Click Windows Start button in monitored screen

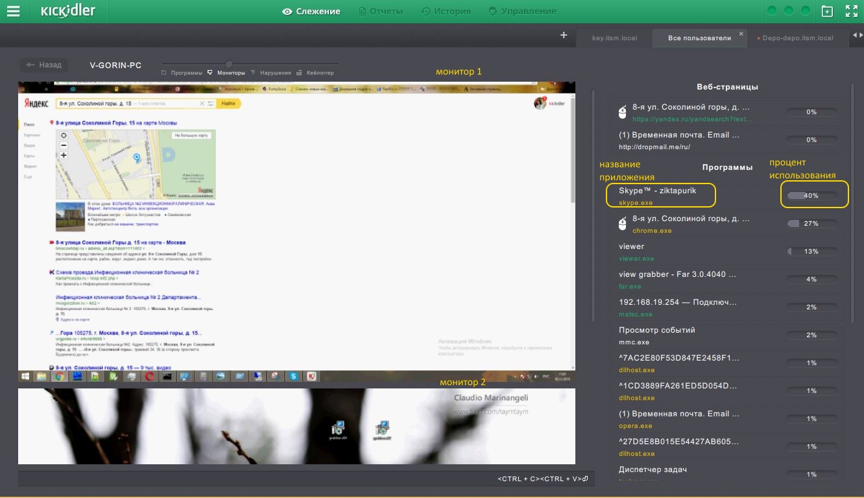pos(25,376)
